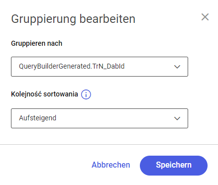Change sort direction from Aufsteigend
Viewport: 218px width, 185px height.
click(100, 118)
